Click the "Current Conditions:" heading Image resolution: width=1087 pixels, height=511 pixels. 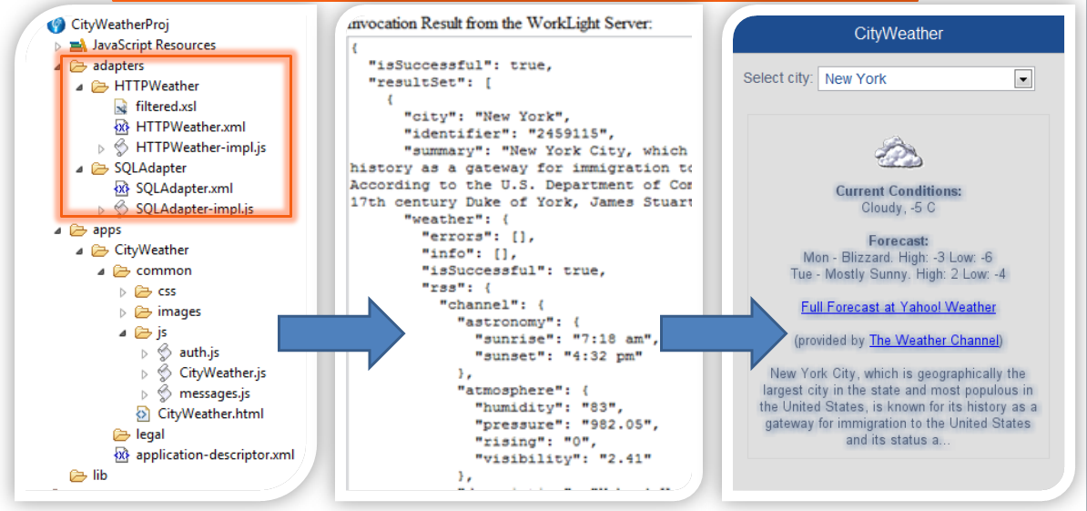(x=899, y=190)
